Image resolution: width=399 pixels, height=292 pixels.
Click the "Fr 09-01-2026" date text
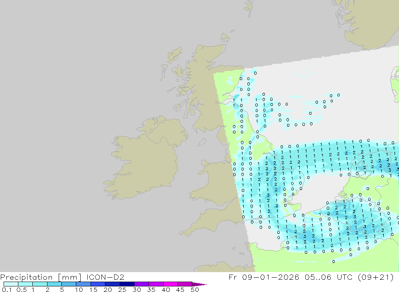[x=264, y=277]
